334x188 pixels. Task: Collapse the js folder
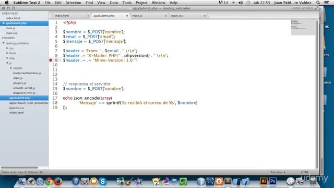[7, 63]
